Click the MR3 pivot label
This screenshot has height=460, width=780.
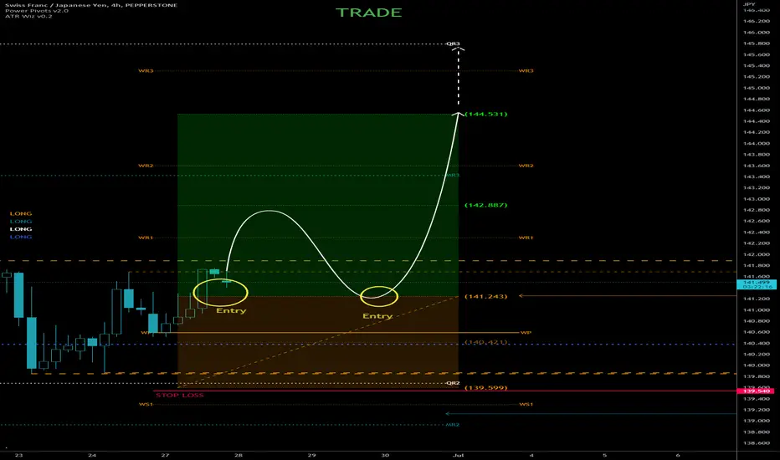click(x=453, y=175)
